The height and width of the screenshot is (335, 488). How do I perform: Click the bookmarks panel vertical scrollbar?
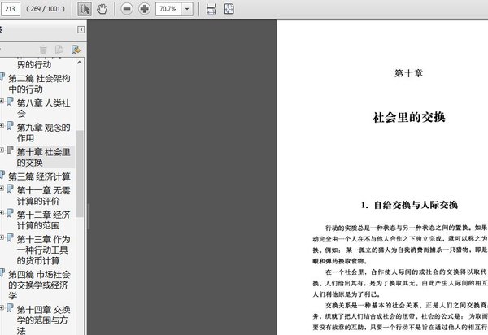click(81, 163)
